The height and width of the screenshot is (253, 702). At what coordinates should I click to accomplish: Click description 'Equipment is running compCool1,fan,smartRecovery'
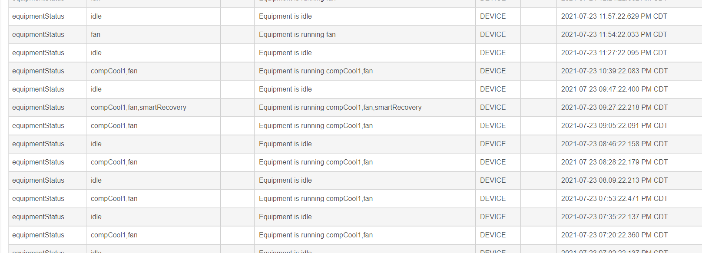click(340, 108)
